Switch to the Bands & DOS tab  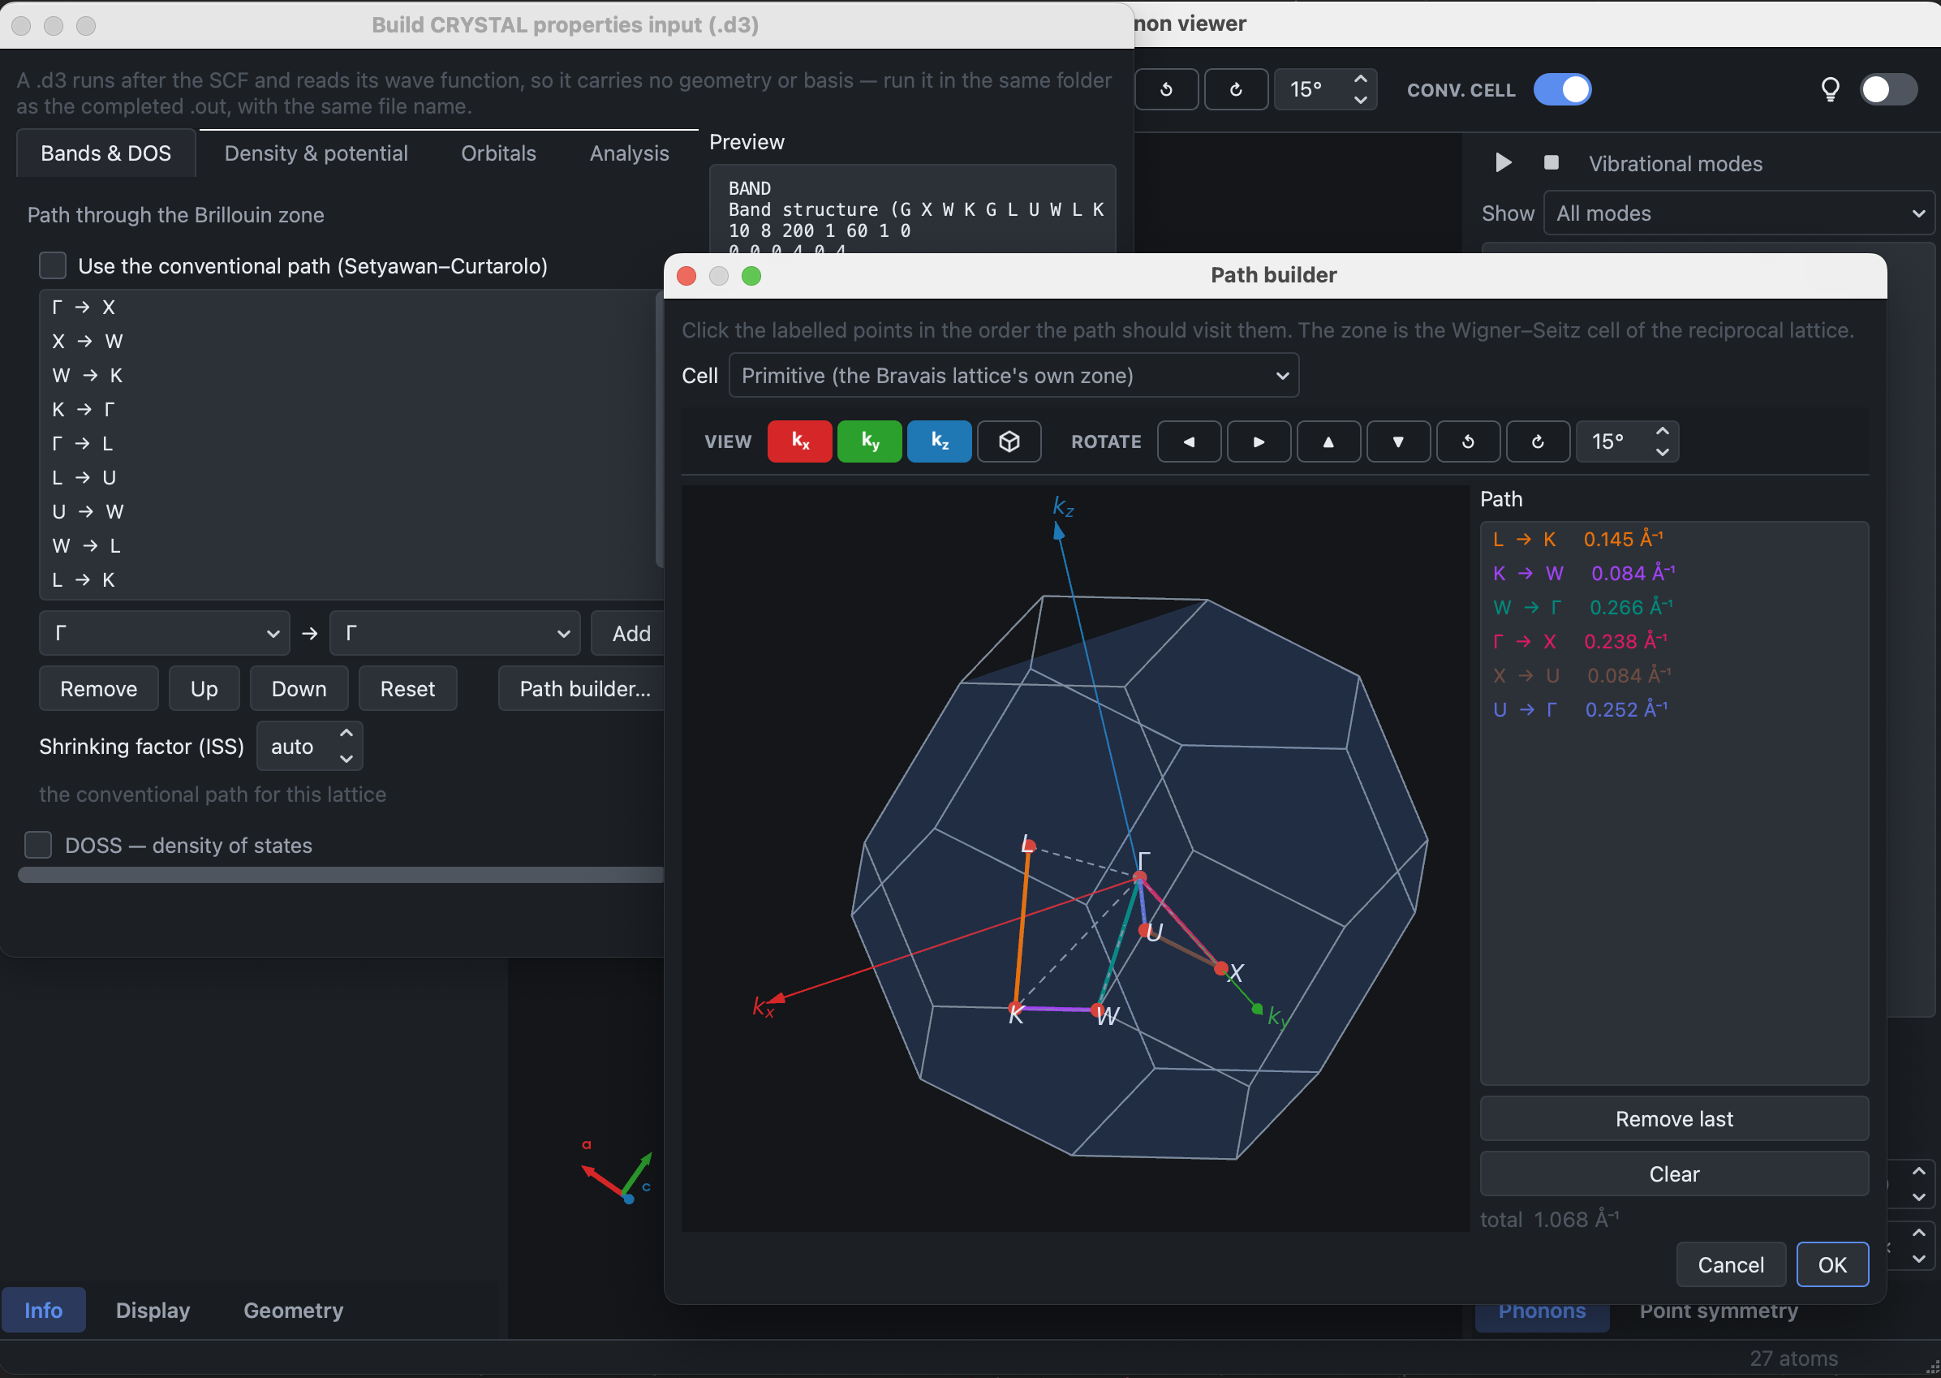coord(106,153)
